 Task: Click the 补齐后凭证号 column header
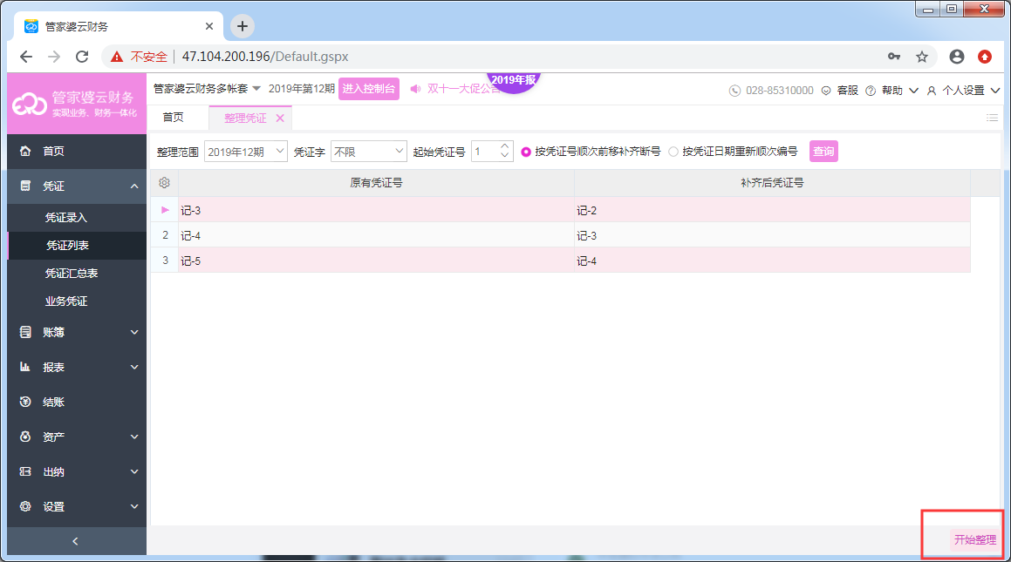click(x=772, y=183)
